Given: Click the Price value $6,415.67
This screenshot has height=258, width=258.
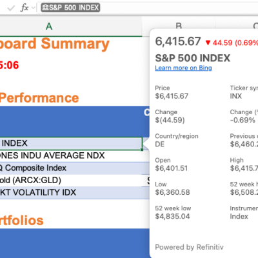Looking at the screenshot, I should click(172, 96).
